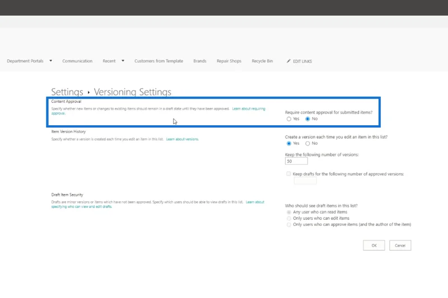Viewport: 448px width, 298px height.
Task: Choose Only users who can approve items
Action: coord(289,225)
